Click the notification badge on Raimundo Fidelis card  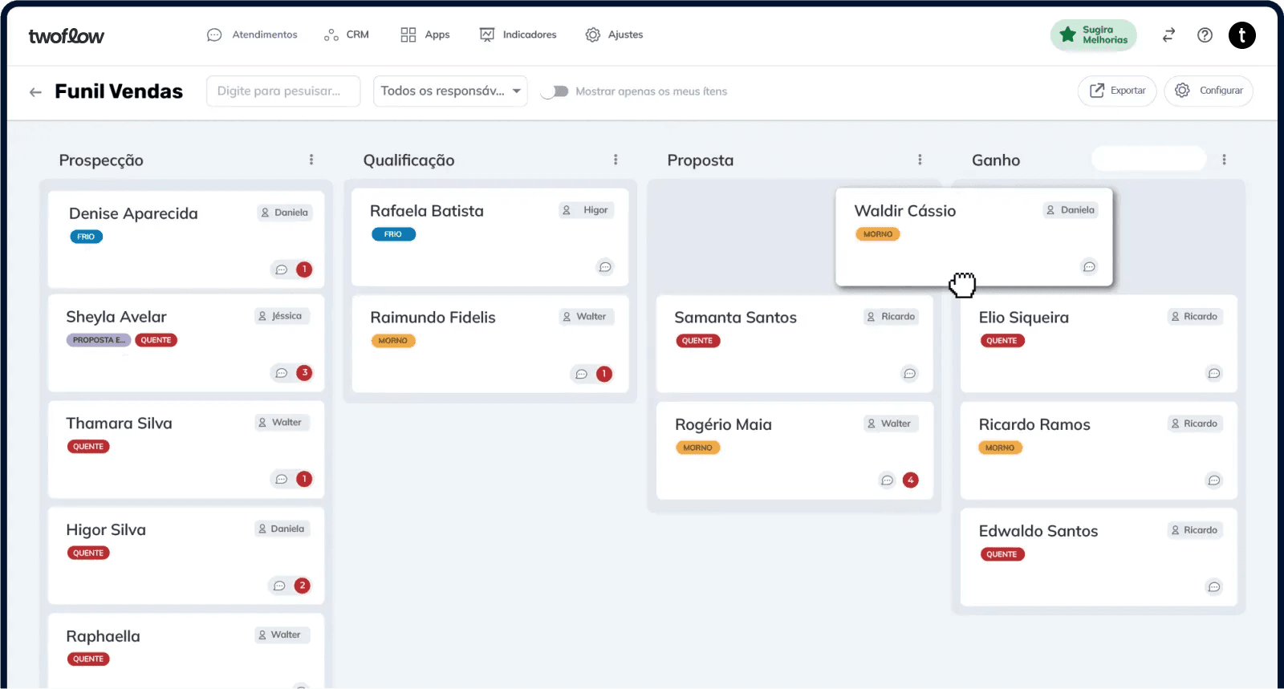coord(604,374)
